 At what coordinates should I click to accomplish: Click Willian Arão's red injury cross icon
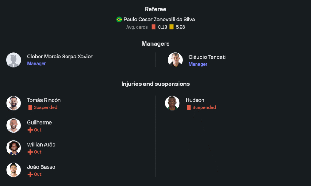coord(30,152)
